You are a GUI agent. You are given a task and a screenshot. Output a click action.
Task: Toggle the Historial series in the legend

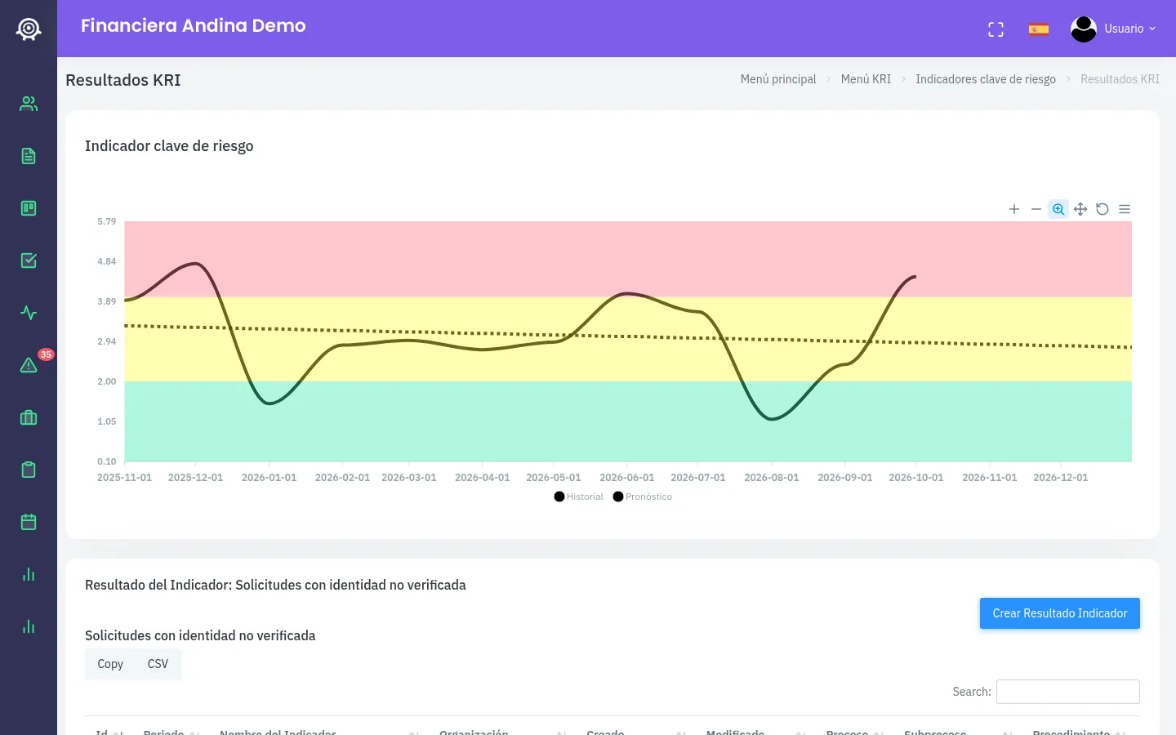578,497
